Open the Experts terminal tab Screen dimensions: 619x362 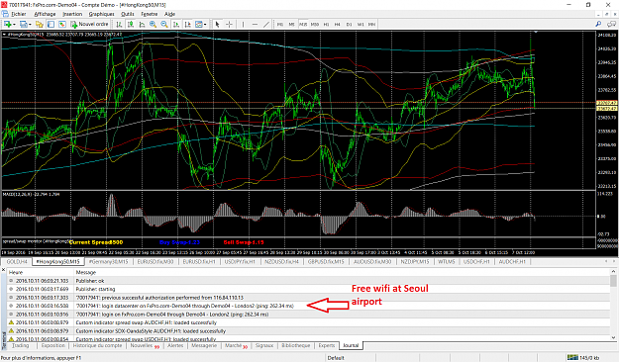[327, 345]
